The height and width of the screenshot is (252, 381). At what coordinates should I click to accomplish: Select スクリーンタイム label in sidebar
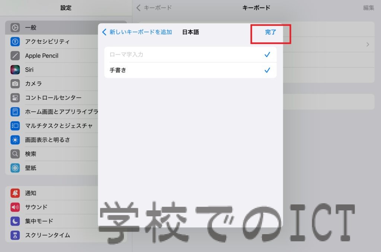pos(48,235)
